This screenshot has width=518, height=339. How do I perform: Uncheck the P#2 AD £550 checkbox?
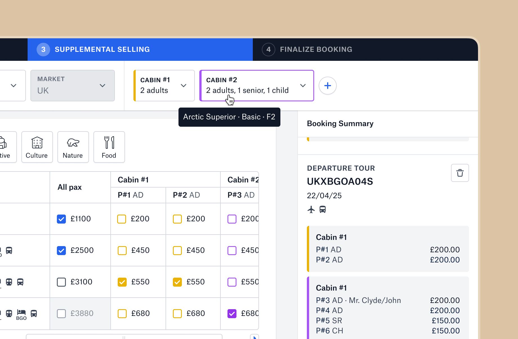pyautogui.click(x=177, y=282)
